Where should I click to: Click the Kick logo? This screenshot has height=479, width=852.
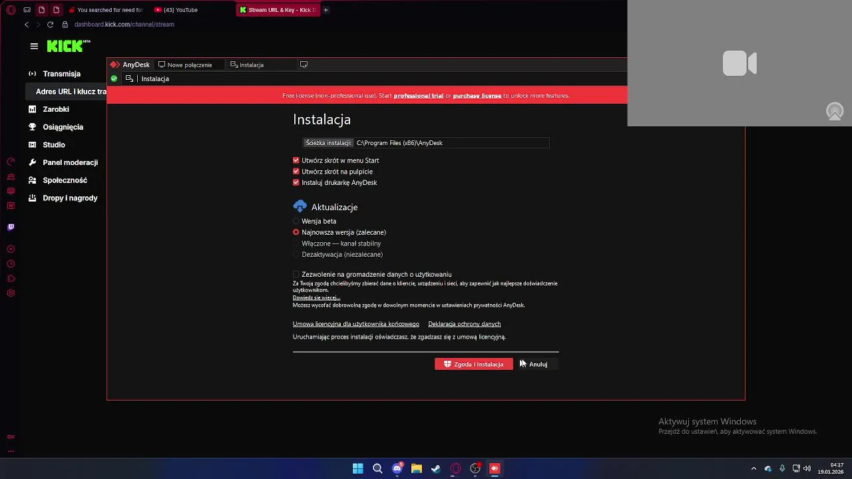pyautogui.click(x=69, y=46)
